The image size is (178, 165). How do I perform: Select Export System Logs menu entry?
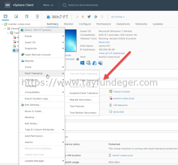[42, 99]
